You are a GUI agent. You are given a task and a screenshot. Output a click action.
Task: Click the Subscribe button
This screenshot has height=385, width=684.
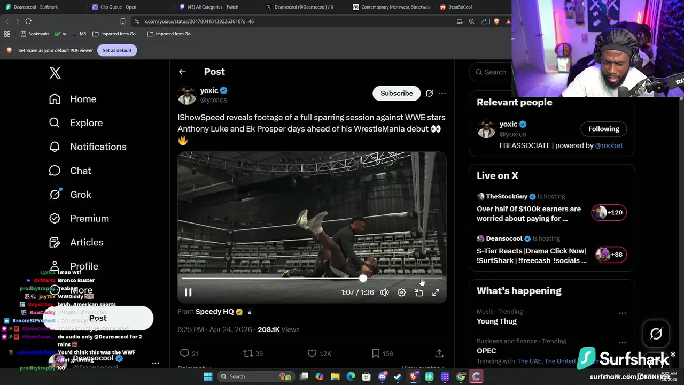tap(397, 93)
